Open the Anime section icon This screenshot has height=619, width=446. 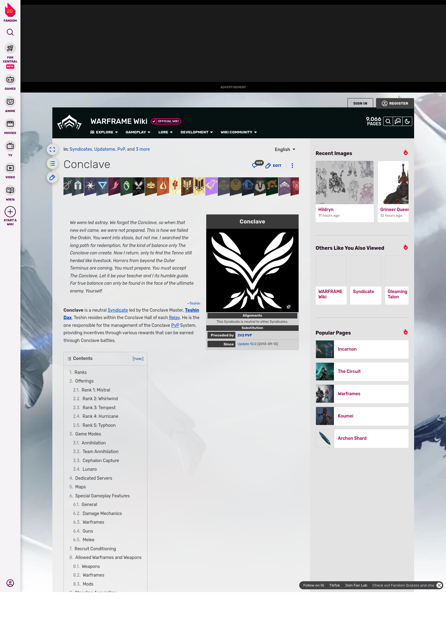coord(10,102)
